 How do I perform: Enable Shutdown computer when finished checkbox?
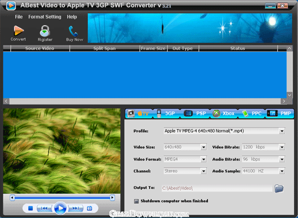pos(136,201)
